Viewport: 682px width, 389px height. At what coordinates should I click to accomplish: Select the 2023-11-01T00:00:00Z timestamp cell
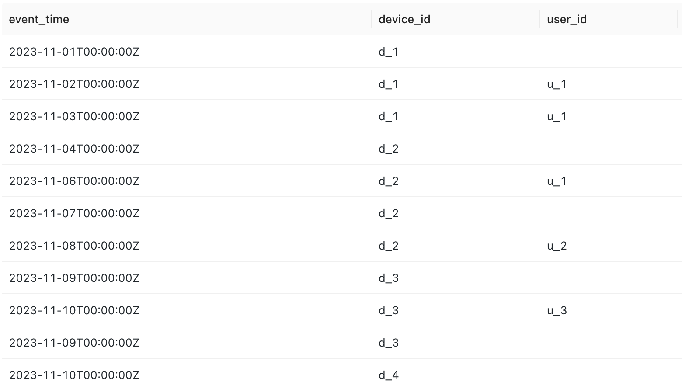point(74,52)
